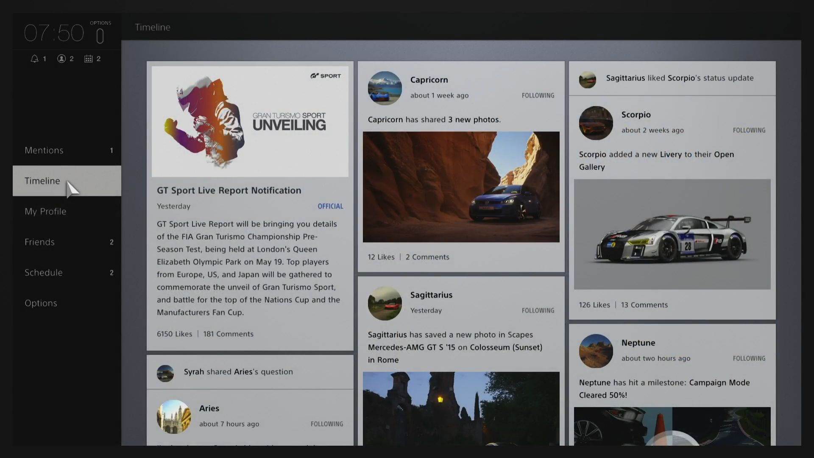Open 2 Comments on Capricorn's post
814x458 pixels.
427,257
